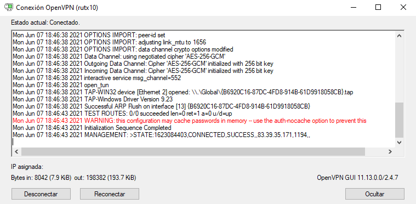Click the Desconectar button
This screenshot has height=204, width=416.
[41, 194]
